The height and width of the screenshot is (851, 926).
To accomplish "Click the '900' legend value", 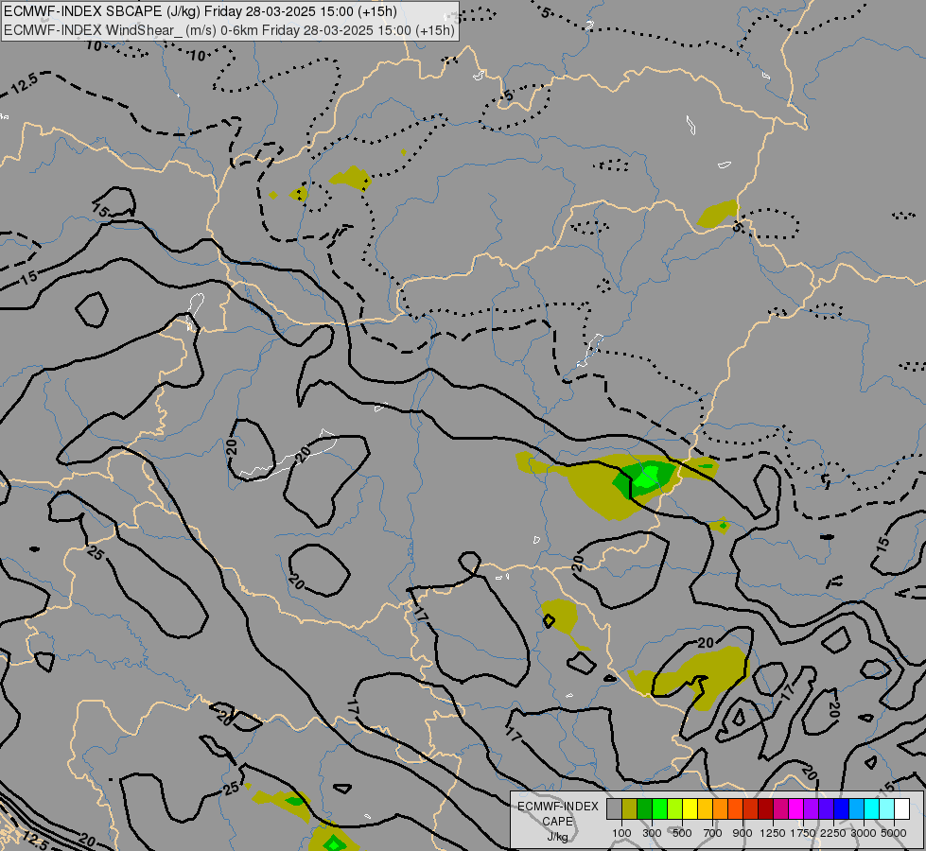I will click(743, 833).
